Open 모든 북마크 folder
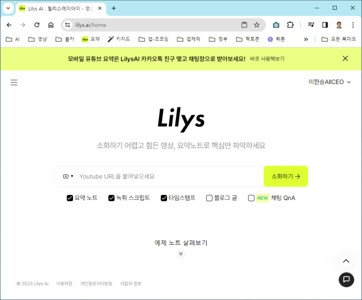Image resolution: width=362 pixels, height=300 pixels. pyautogui.click(x=339, y=39)
